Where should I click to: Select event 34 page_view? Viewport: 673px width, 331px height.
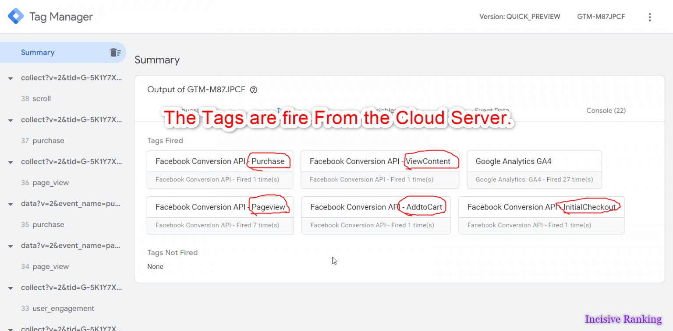click(x=45, y=267)
